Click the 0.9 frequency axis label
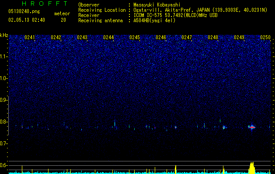Screen dimensions: 275x174 click(4, 100)
